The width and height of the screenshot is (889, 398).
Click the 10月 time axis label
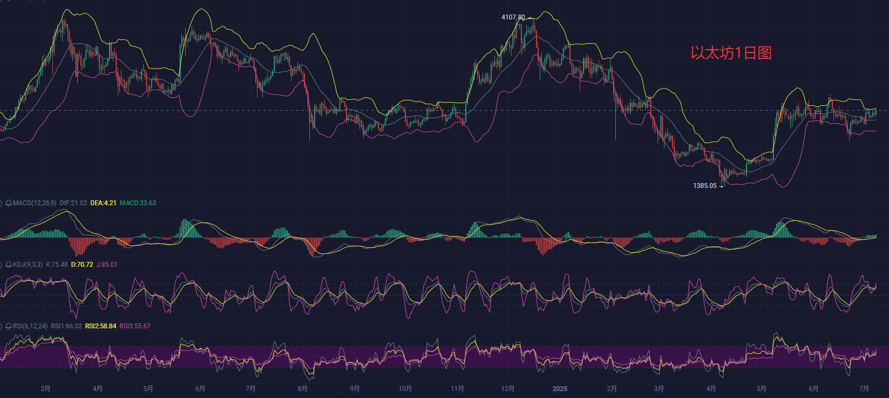pos(405,389)
